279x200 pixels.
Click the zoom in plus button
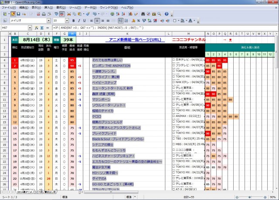(265, 197)
